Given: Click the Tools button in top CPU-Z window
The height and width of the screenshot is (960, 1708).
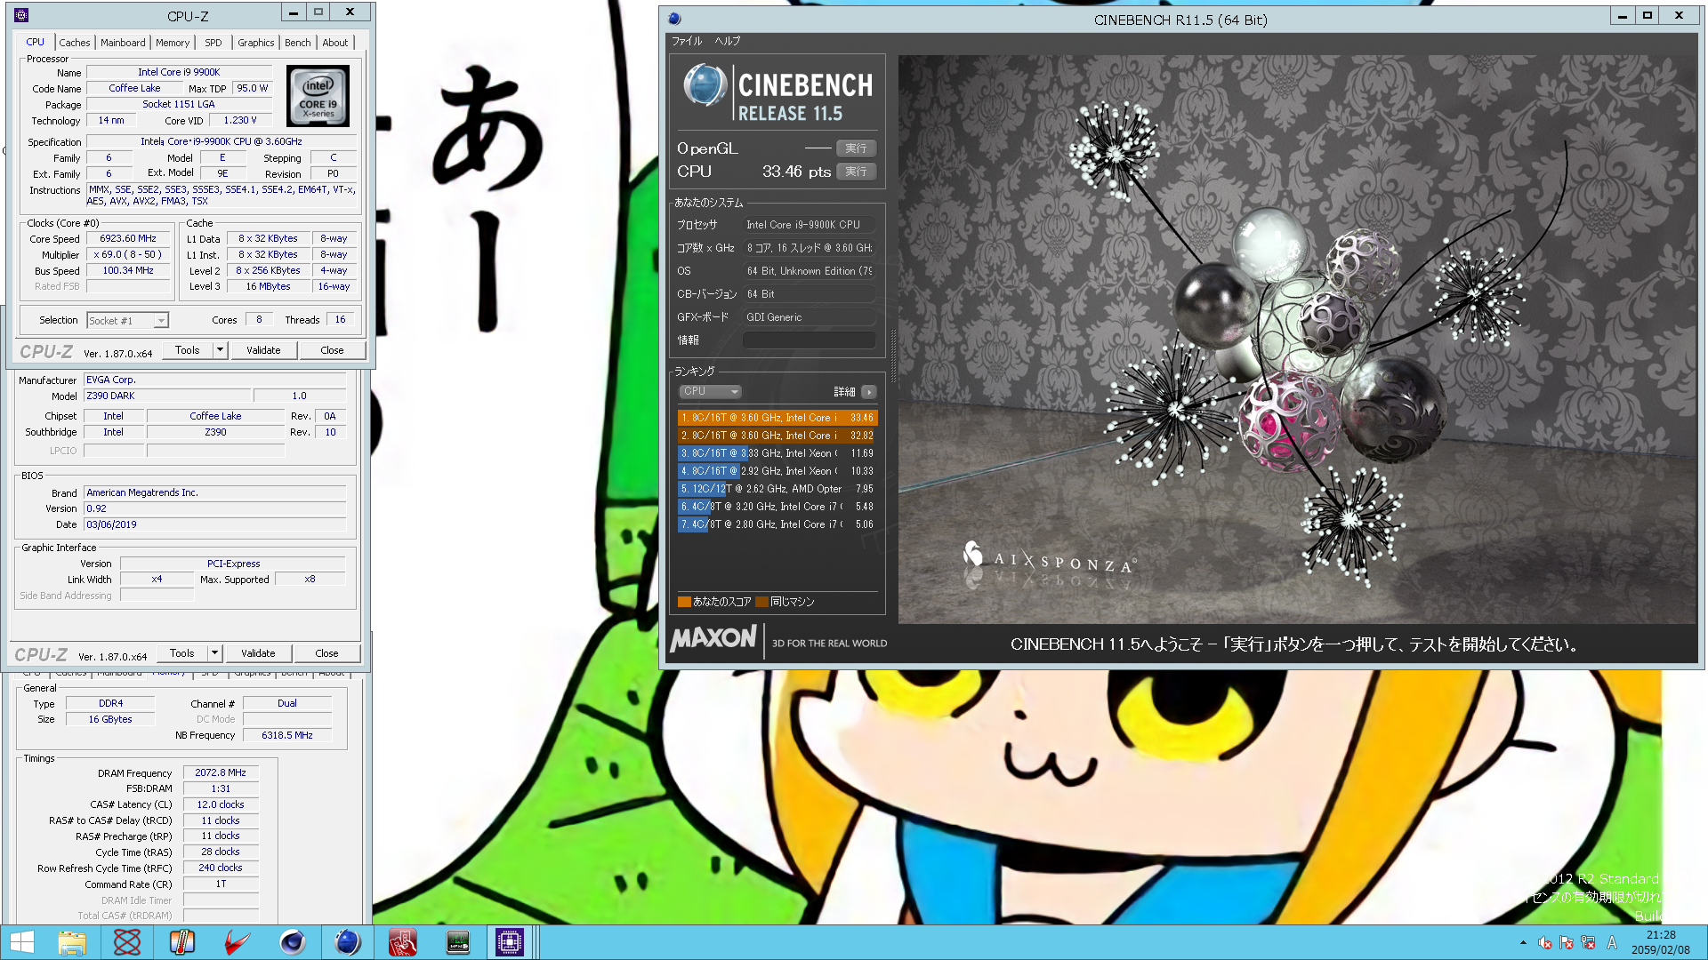Looking at the screenshot, I should (x=188, y=350).
